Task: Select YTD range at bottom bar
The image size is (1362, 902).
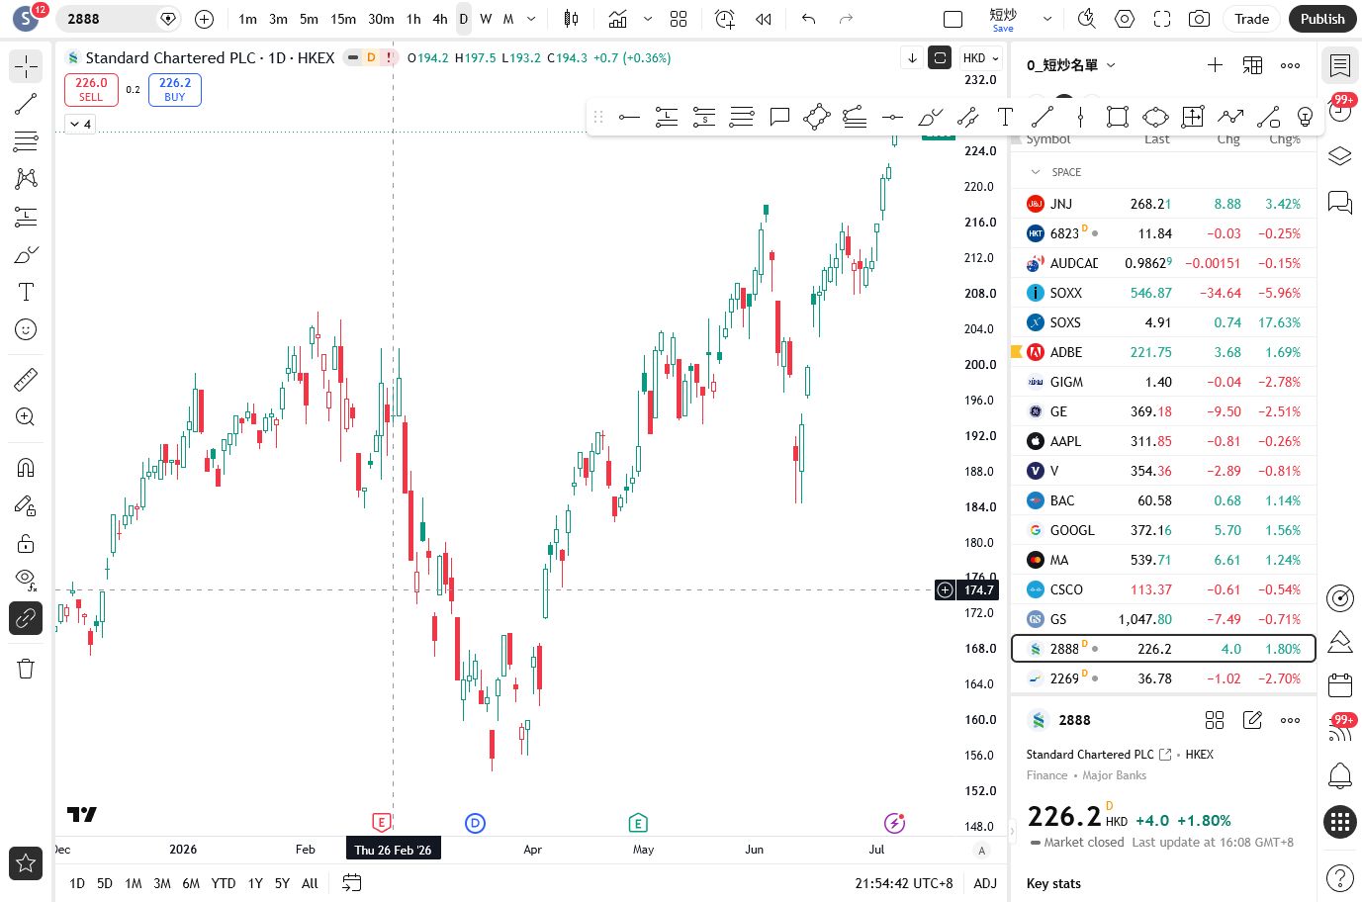Action: click(x=224, y=883)
